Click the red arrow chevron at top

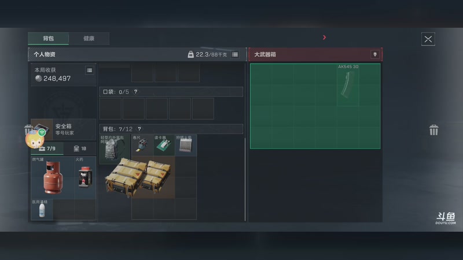[x=324, y=38]
